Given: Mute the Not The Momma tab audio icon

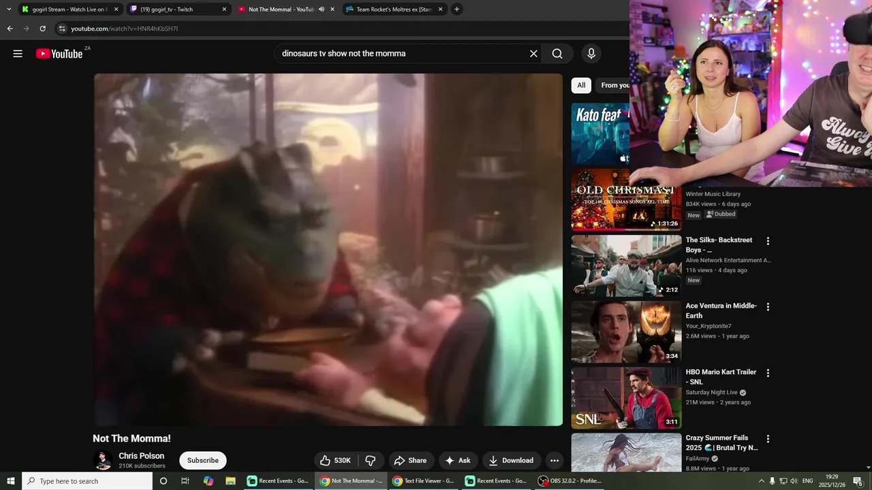Looking at the screenshot, I should coord(322,10).
